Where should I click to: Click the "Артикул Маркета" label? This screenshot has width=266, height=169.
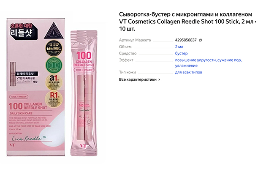pyautogui.click(x=135, y=40)
